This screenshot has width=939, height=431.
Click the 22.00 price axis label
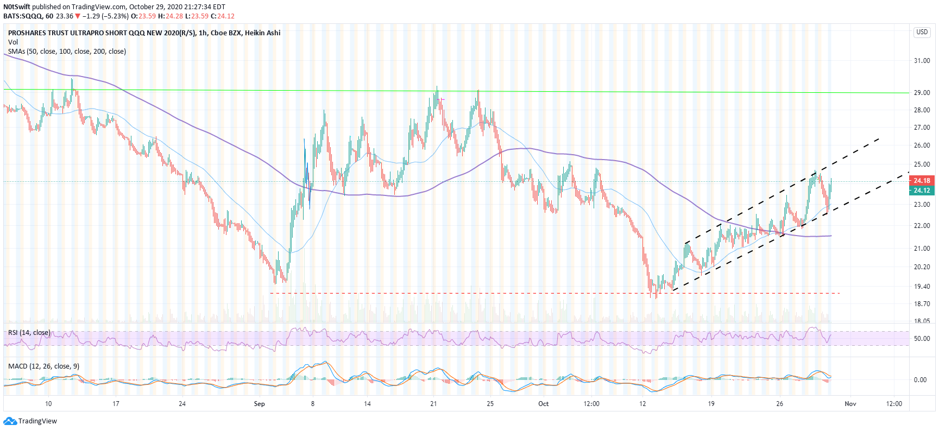pyautogui.click(x=922, y=226)
